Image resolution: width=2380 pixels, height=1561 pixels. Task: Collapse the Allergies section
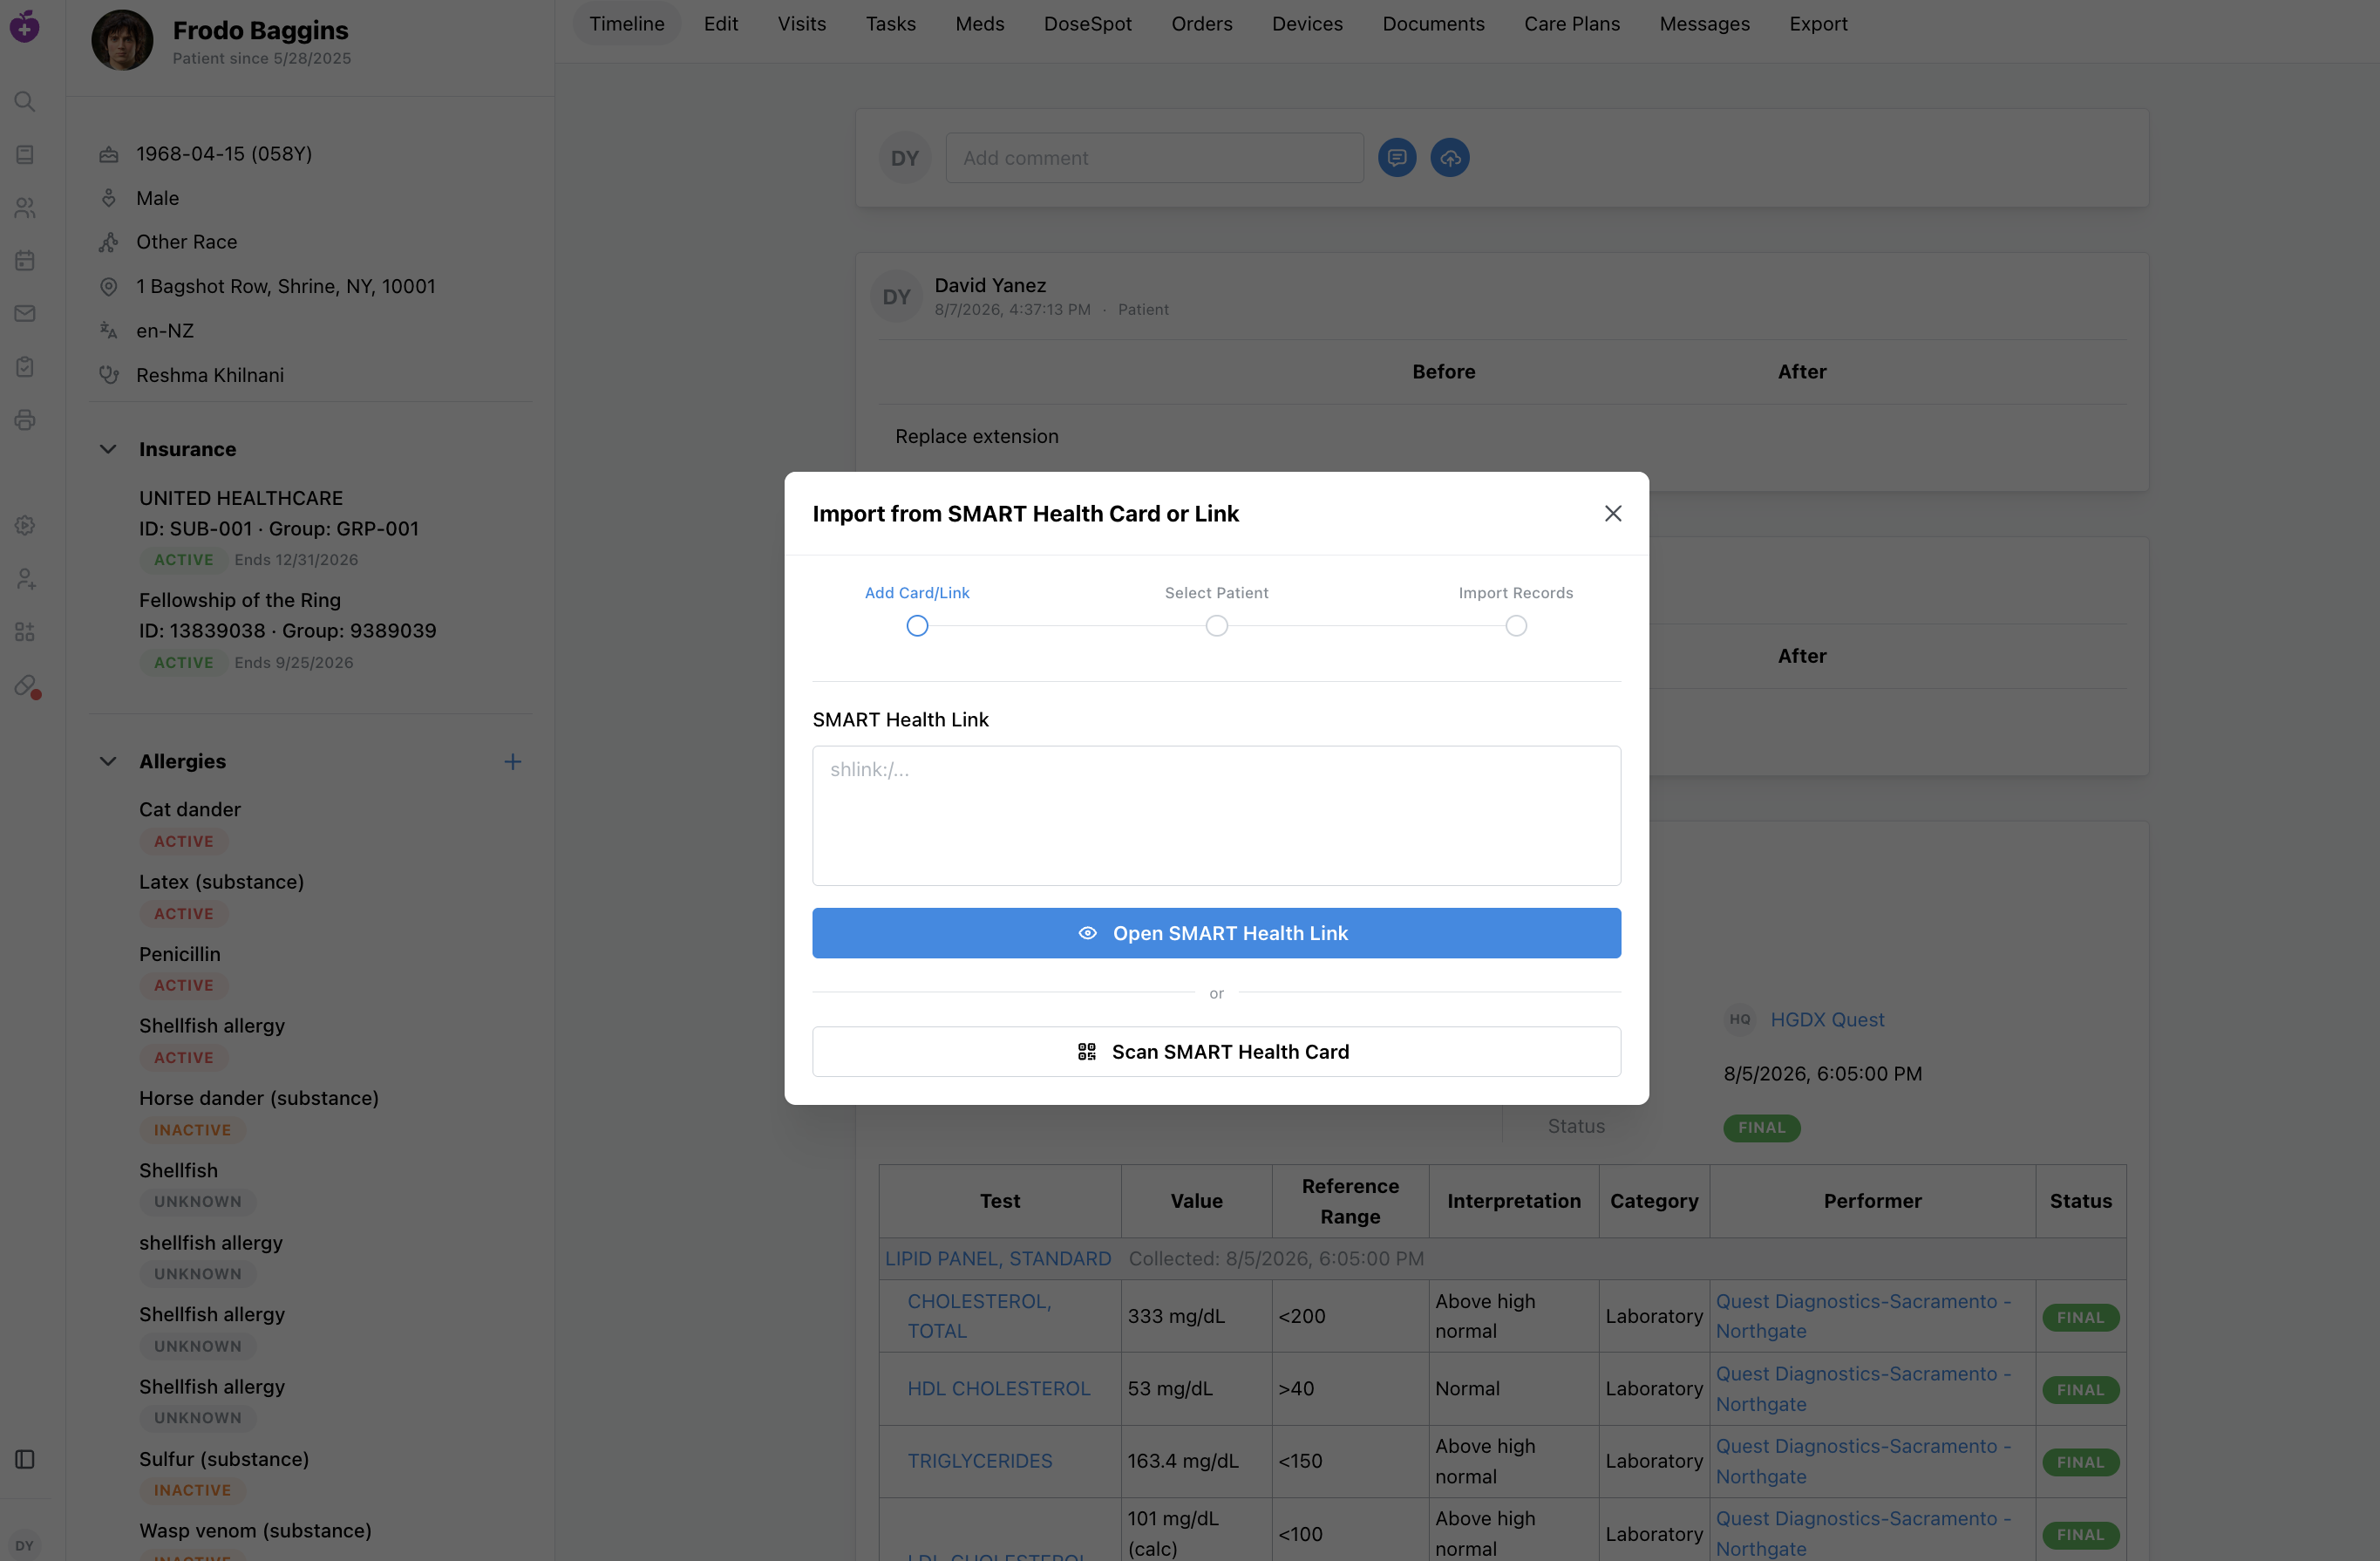pyautogui.click(x=108, y=761)
